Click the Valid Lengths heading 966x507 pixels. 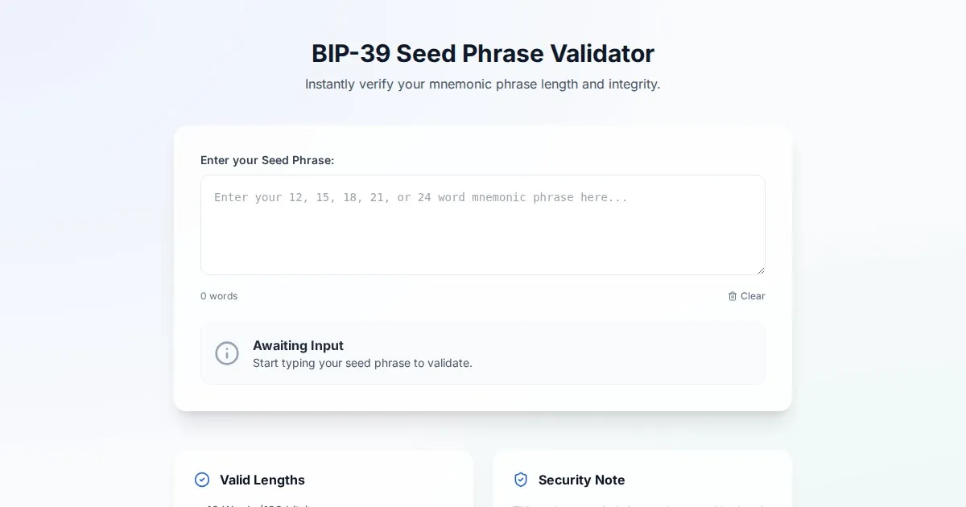pyautogui.click(x=262, y=480)
